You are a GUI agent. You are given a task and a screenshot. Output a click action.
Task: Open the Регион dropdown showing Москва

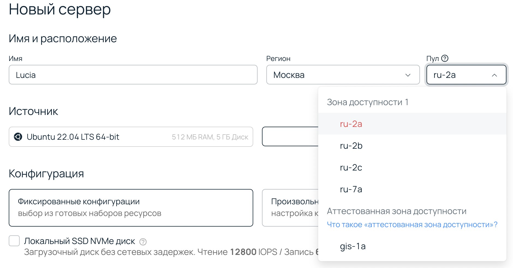343,75
